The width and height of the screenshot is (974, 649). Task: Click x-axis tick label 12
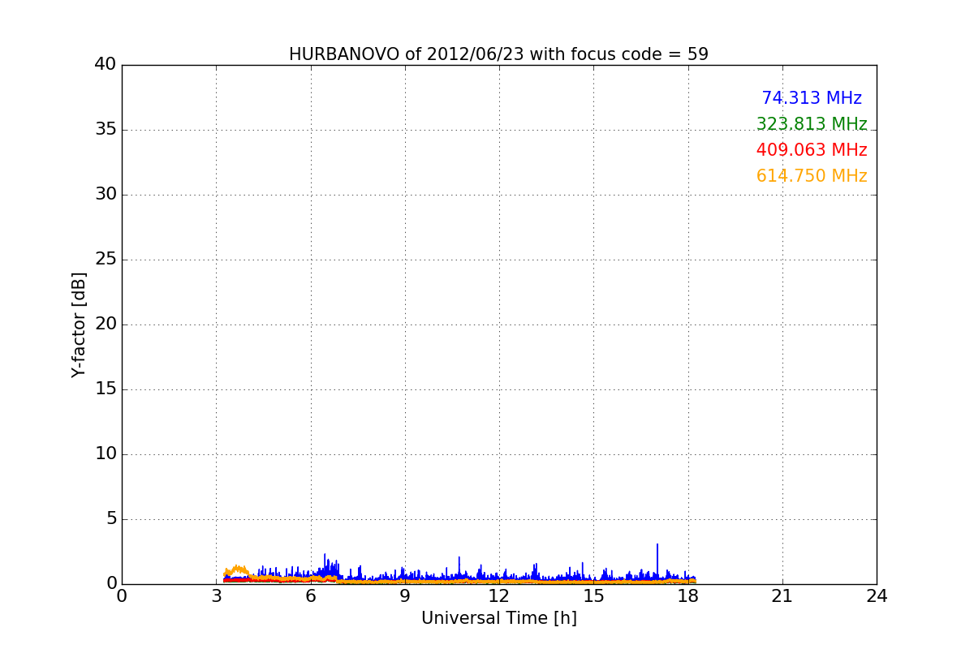click(499, 596)
